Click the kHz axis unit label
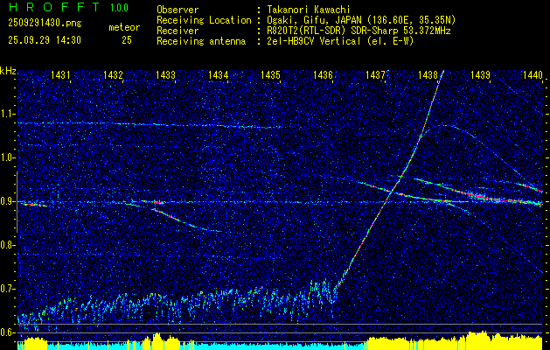Image resolution: width=550 pixels, height=350 pixels. pos(8,71)
